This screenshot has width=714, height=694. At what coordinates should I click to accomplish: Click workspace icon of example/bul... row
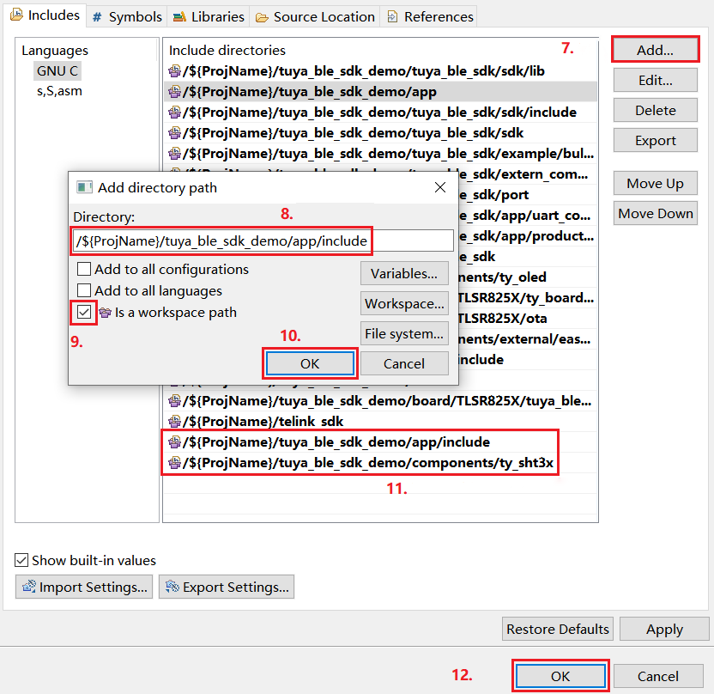(x=174, y=154)
